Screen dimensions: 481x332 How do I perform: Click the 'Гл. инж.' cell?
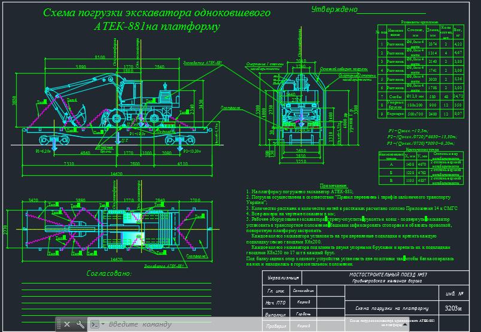pos(276,291)
